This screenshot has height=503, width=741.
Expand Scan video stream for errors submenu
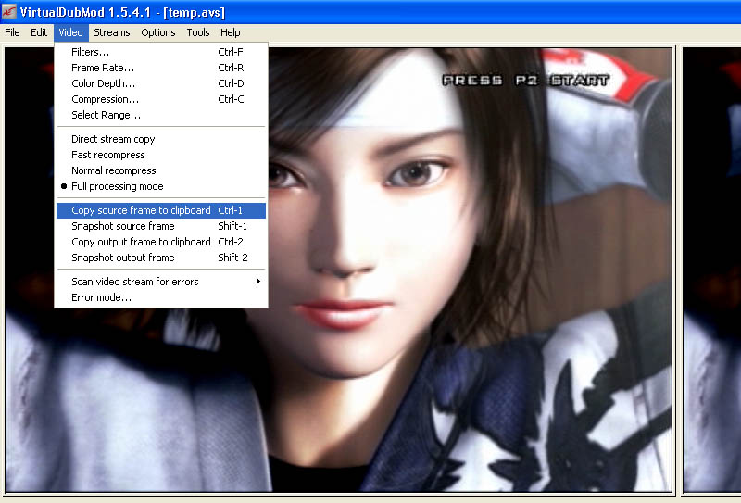tap(161, 282)
